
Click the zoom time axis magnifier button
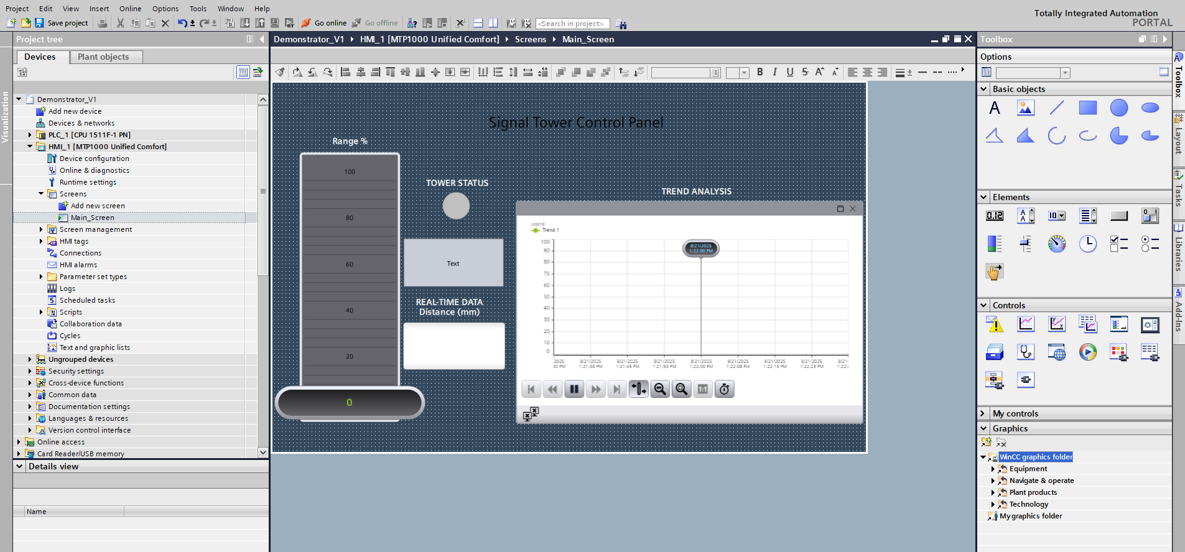pyautogui.click(x=660, y=389)
